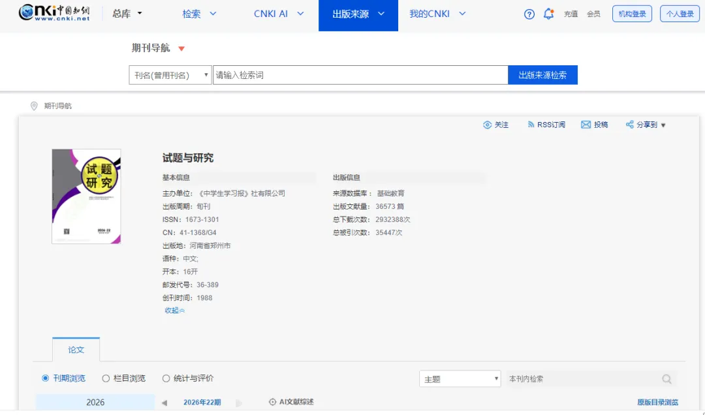This screenshot has height=415, width=705.
Task: Click the magnifier icon in 本刊内检索
Action: [666, 379]
